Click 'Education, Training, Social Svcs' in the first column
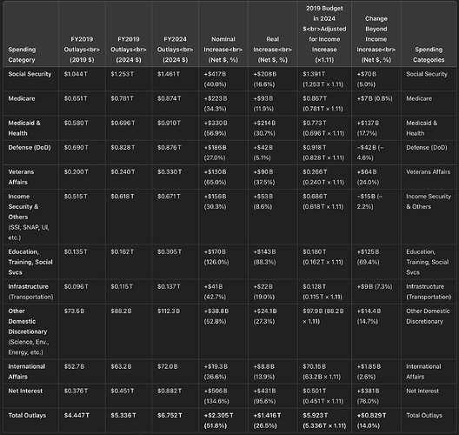Image resolution: width=459 pixels, height=435 pixels. click(30, 262)
